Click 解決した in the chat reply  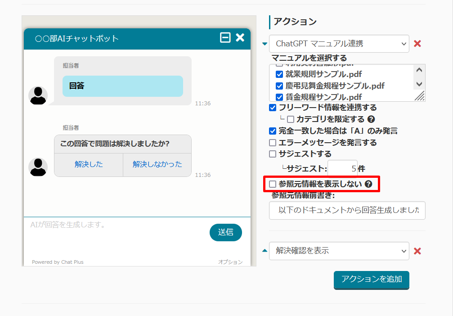(89, 164)
